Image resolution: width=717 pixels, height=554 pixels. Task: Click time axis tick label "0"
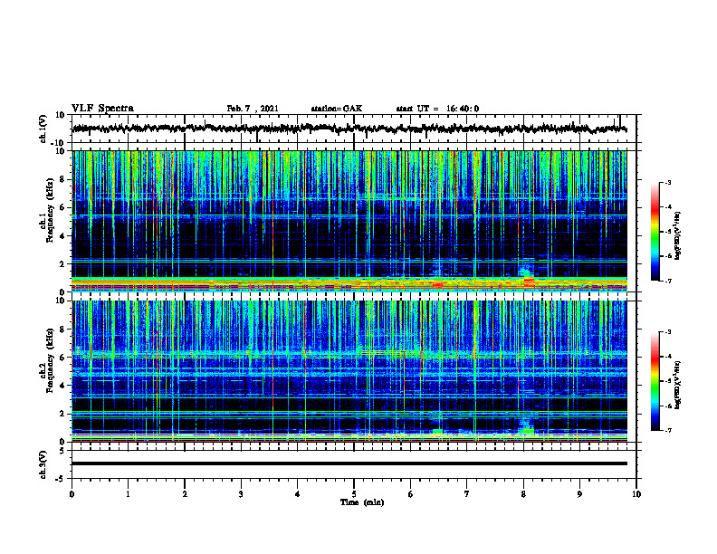tap(72, 494)
